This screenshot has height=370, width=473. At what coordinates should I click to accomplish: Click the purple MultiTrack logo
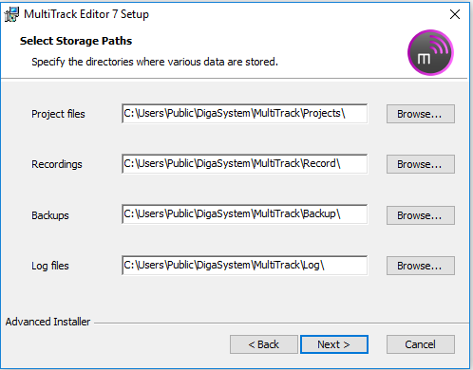point(430,52)
